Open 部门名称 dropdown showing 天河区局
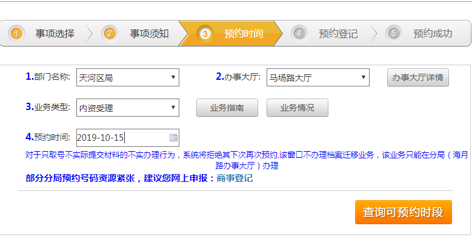 click(x=128, y=77)
